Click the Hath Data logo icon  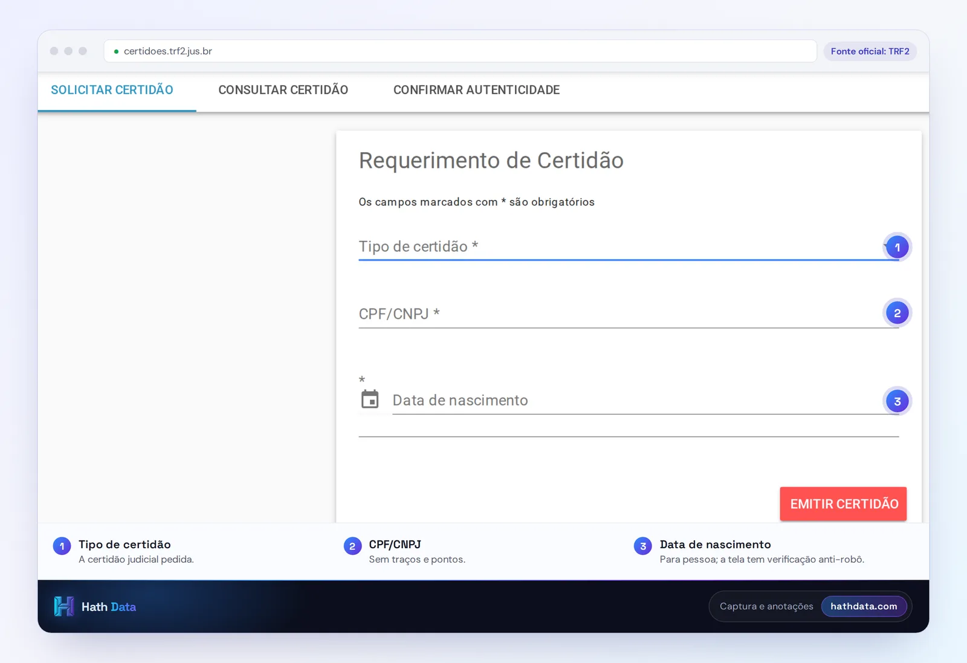[63, 606]
